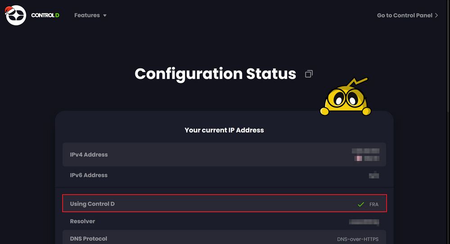Click the green checkmark next to FRA
This screenshot has height=244, width=450.
[x=361, y=204]
